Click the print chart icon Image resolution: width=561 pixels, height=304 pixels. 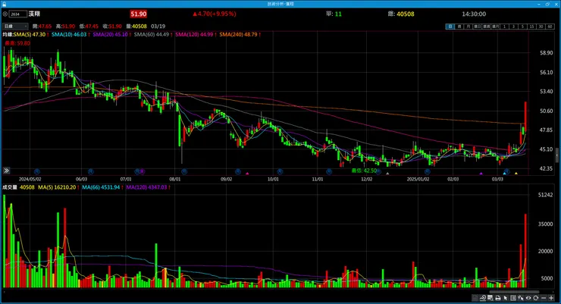(498, 298)
